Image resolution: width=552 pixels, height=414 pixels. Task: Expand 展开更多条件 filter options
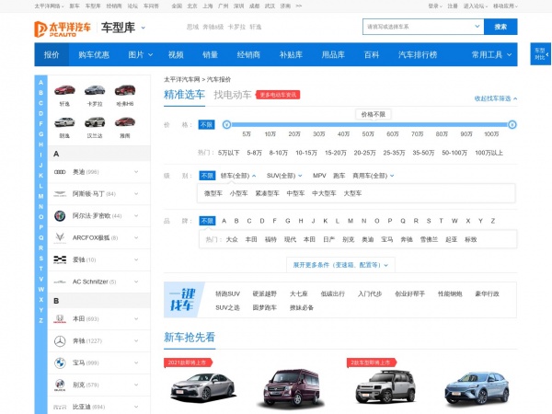click(x=340, y=265)
